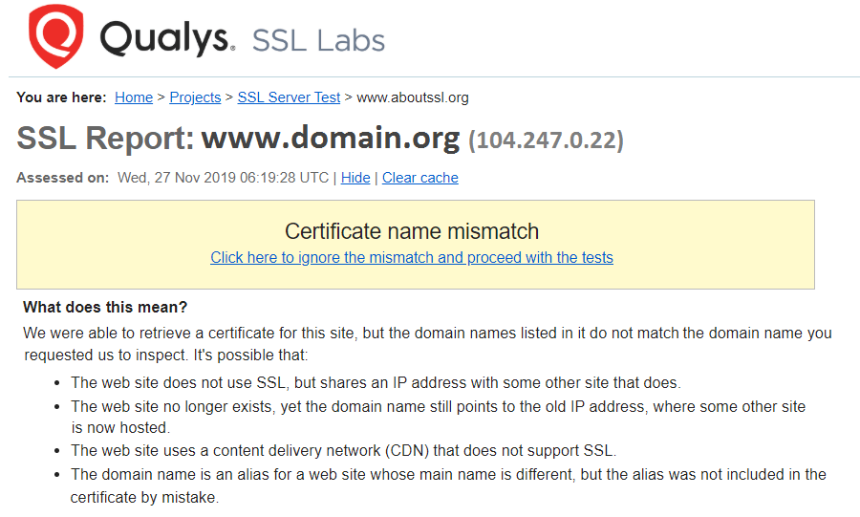Click the bullet about content delivery network
This screenshot has width=860, height=517.
[x=343, y=451]
